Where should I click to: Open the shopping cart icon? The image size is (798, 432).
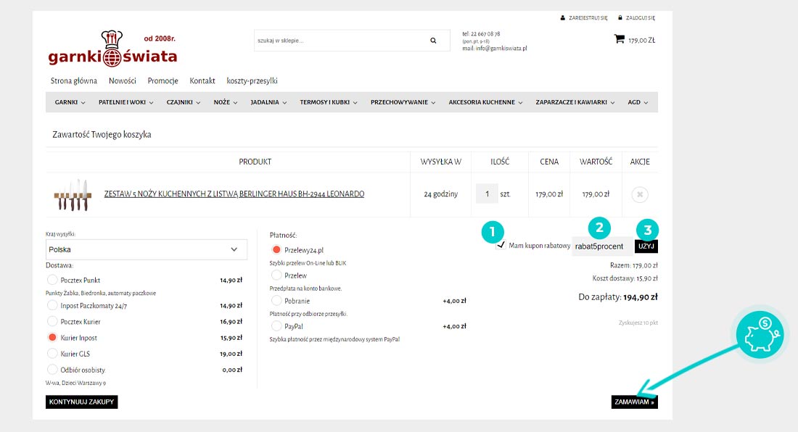(x=620, y=38)
